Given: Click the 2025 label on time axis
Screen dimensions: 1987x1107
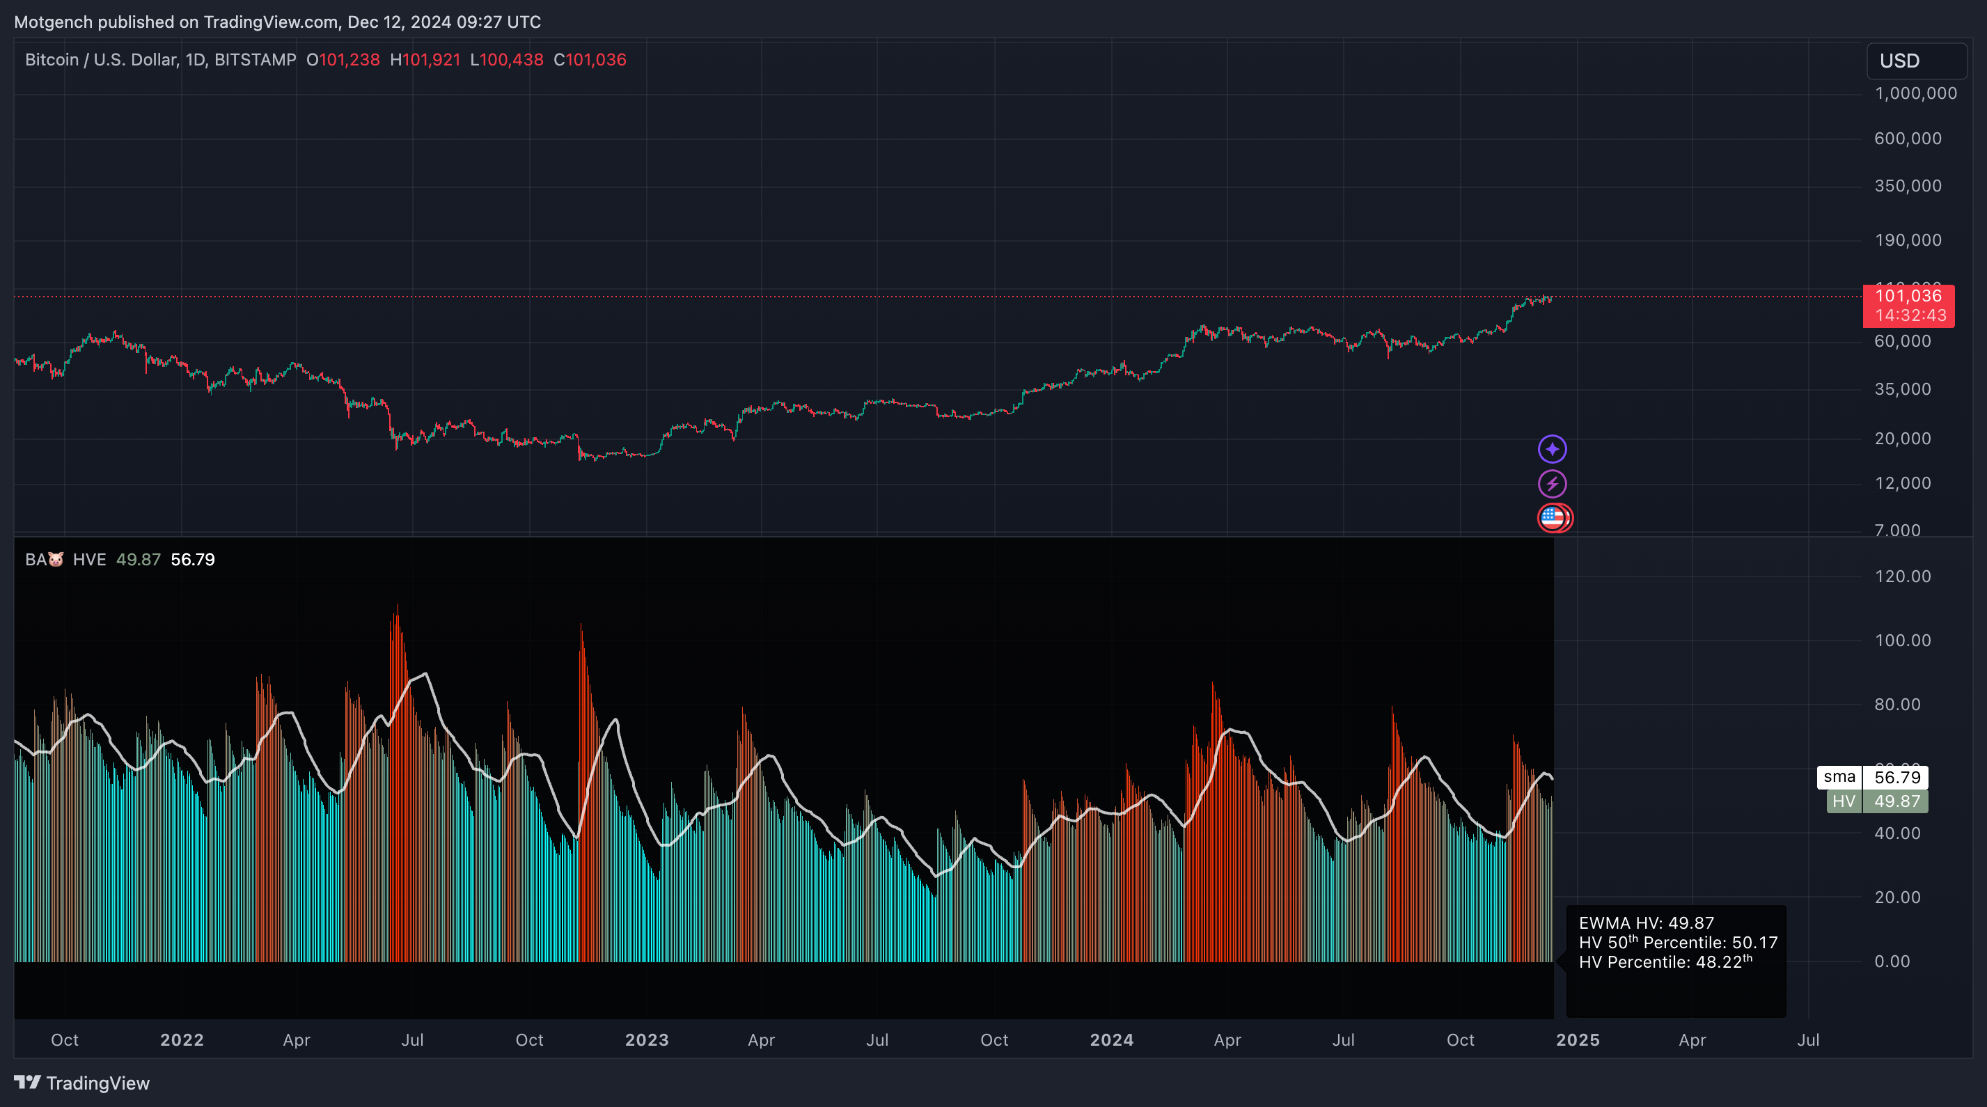Looking at the screenshot, I should [1578, 1040].
